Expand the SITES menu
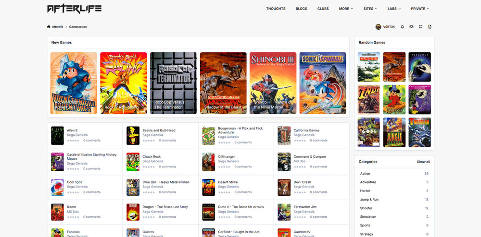Screen dimensions: 481x237 (x=370, y=9)
